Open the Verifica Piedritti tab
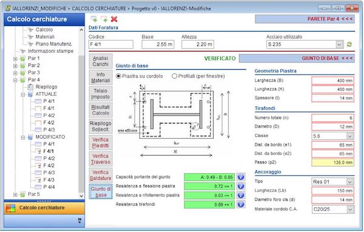 (x=101, y=142)
